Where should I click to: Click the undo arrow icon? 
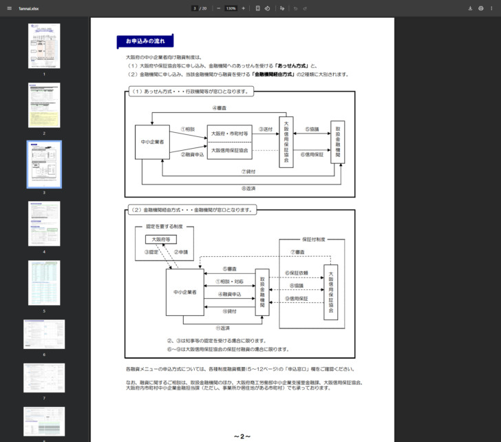point(295,8)
